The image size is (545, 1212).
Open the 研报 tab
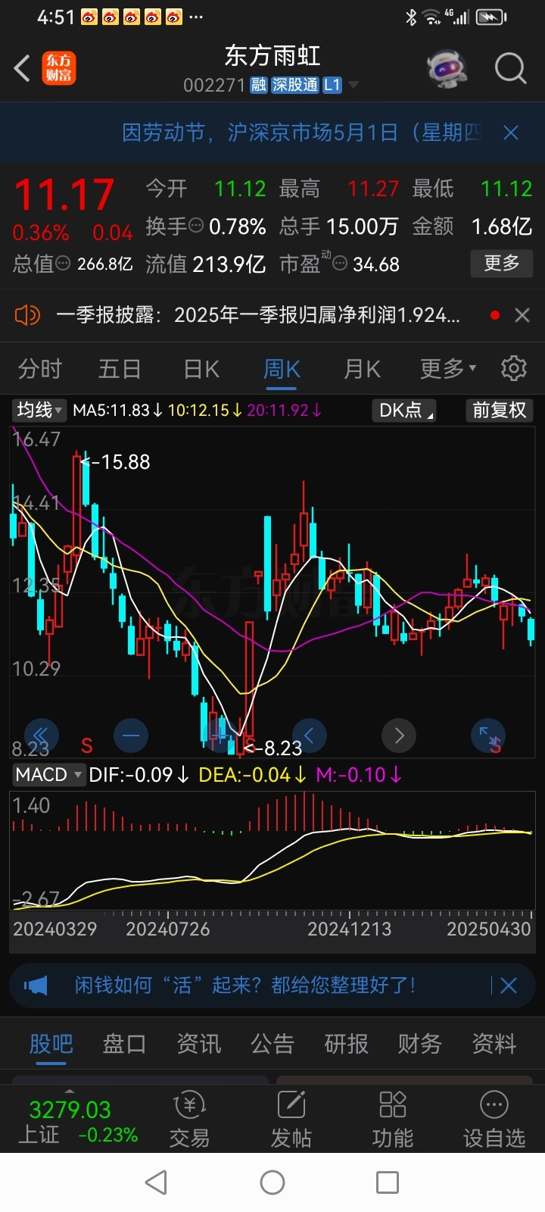pyautogui.click(x=346, y=1044)
